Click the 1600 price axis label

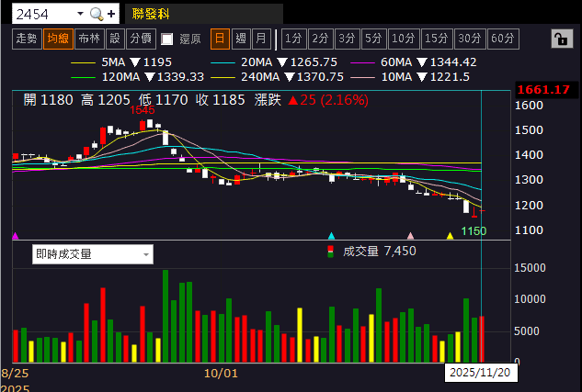pos(529,106)
